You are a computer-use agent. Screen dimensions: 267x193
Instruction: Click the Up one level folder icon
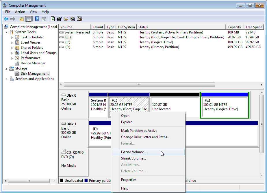[x=22, y=19]
